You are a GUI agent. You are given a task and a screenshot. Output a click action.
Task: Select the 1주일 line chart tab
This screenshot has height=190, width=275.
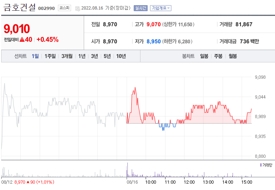pyautogui.click(x=50, y=56)
